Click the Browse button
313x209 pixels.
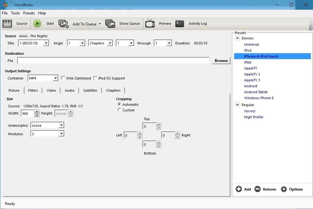point(221,61)
